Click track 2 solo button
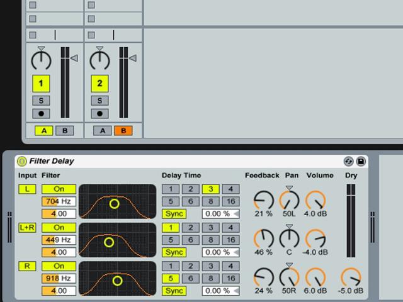This screenshot has width=403, height=302. pos(99,101)
